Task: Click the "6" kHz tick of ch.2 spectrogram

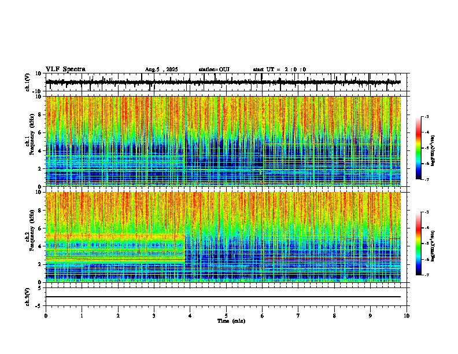Action: coord(41,228)
